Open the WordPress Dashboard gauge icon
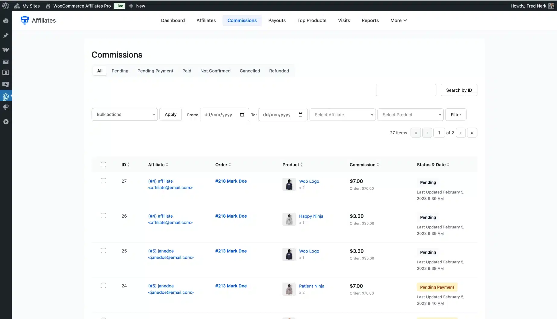The image size is (557, 319). pos(6,21)
